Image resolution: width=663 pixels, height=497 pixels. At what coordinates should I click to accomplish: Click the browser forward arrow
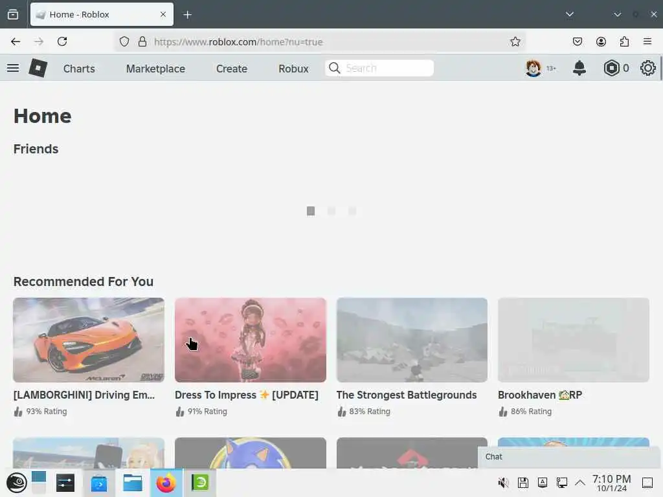tap(39, 41)
